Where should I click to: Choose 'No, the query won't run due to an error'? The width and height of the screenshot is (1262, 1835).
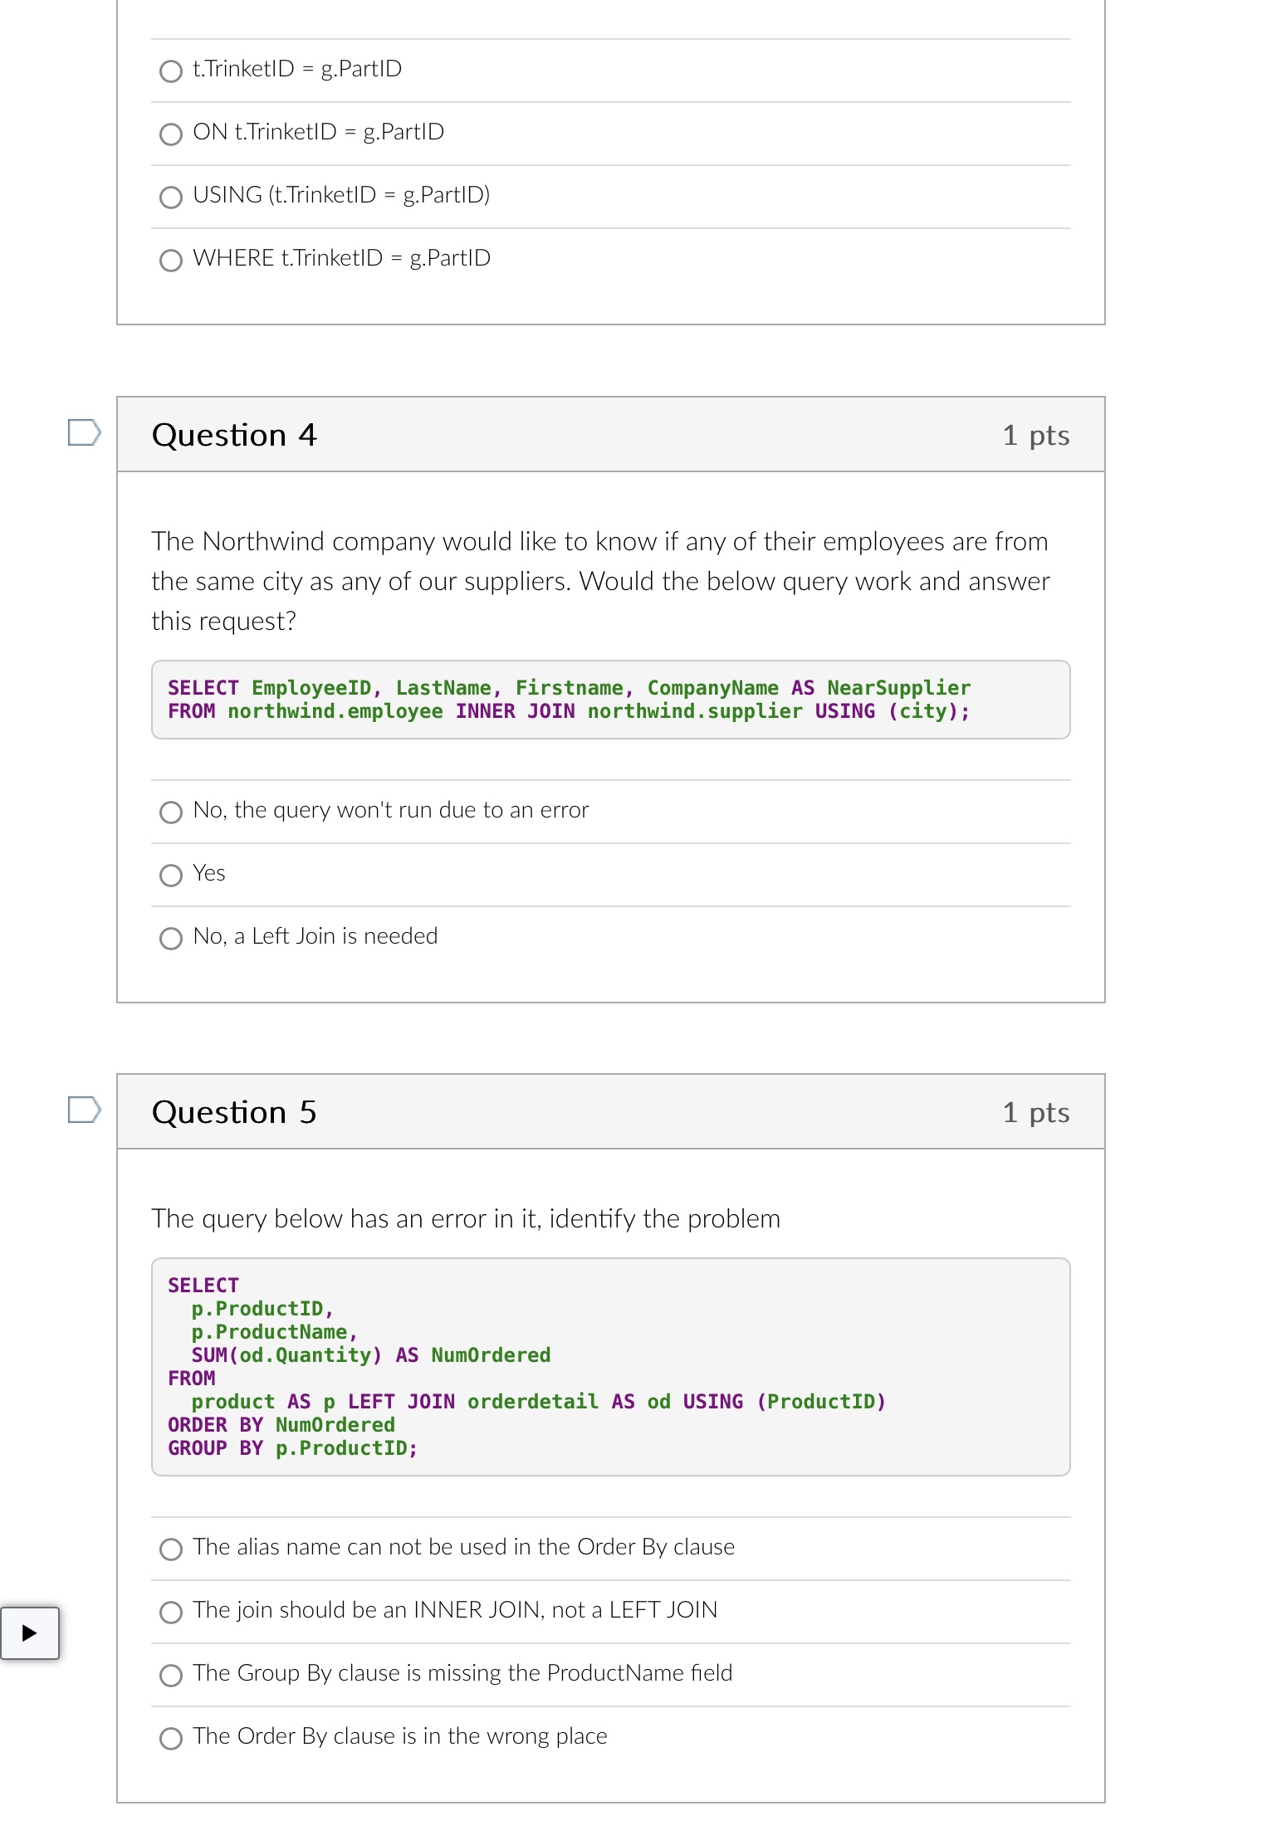pyautogui.click(x=170, y=813)
